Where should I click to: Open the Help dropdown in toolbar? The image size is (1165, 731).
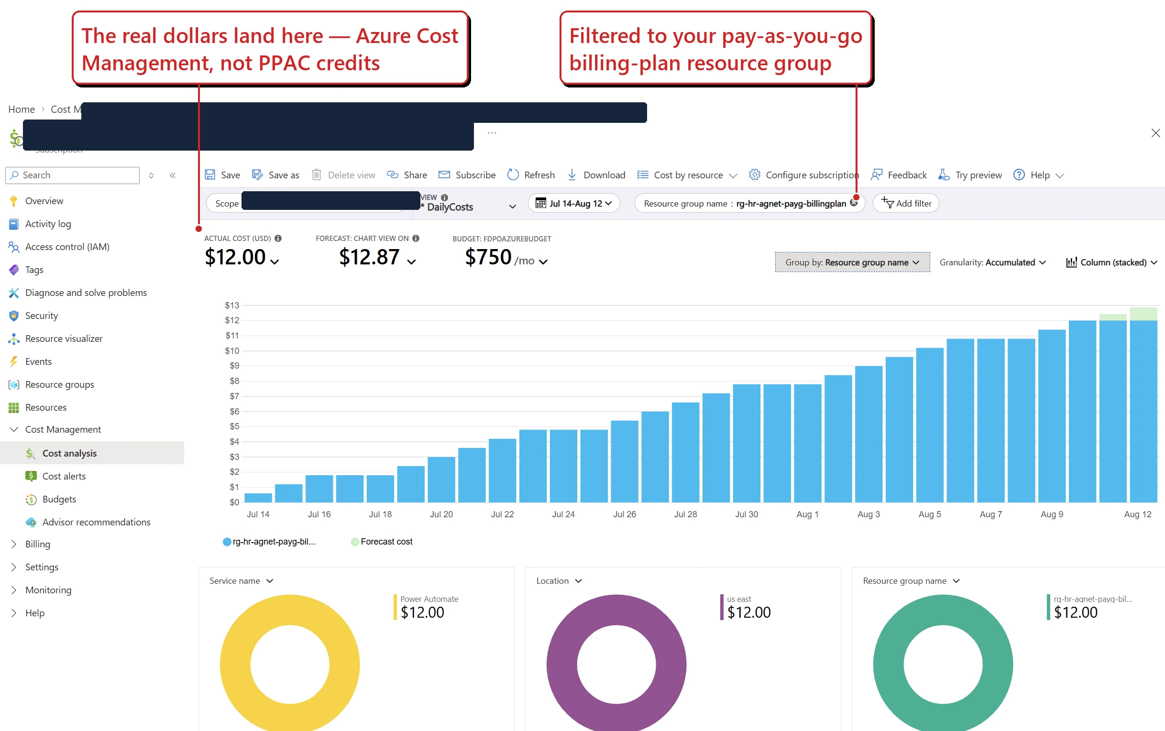coord(1039,175)
